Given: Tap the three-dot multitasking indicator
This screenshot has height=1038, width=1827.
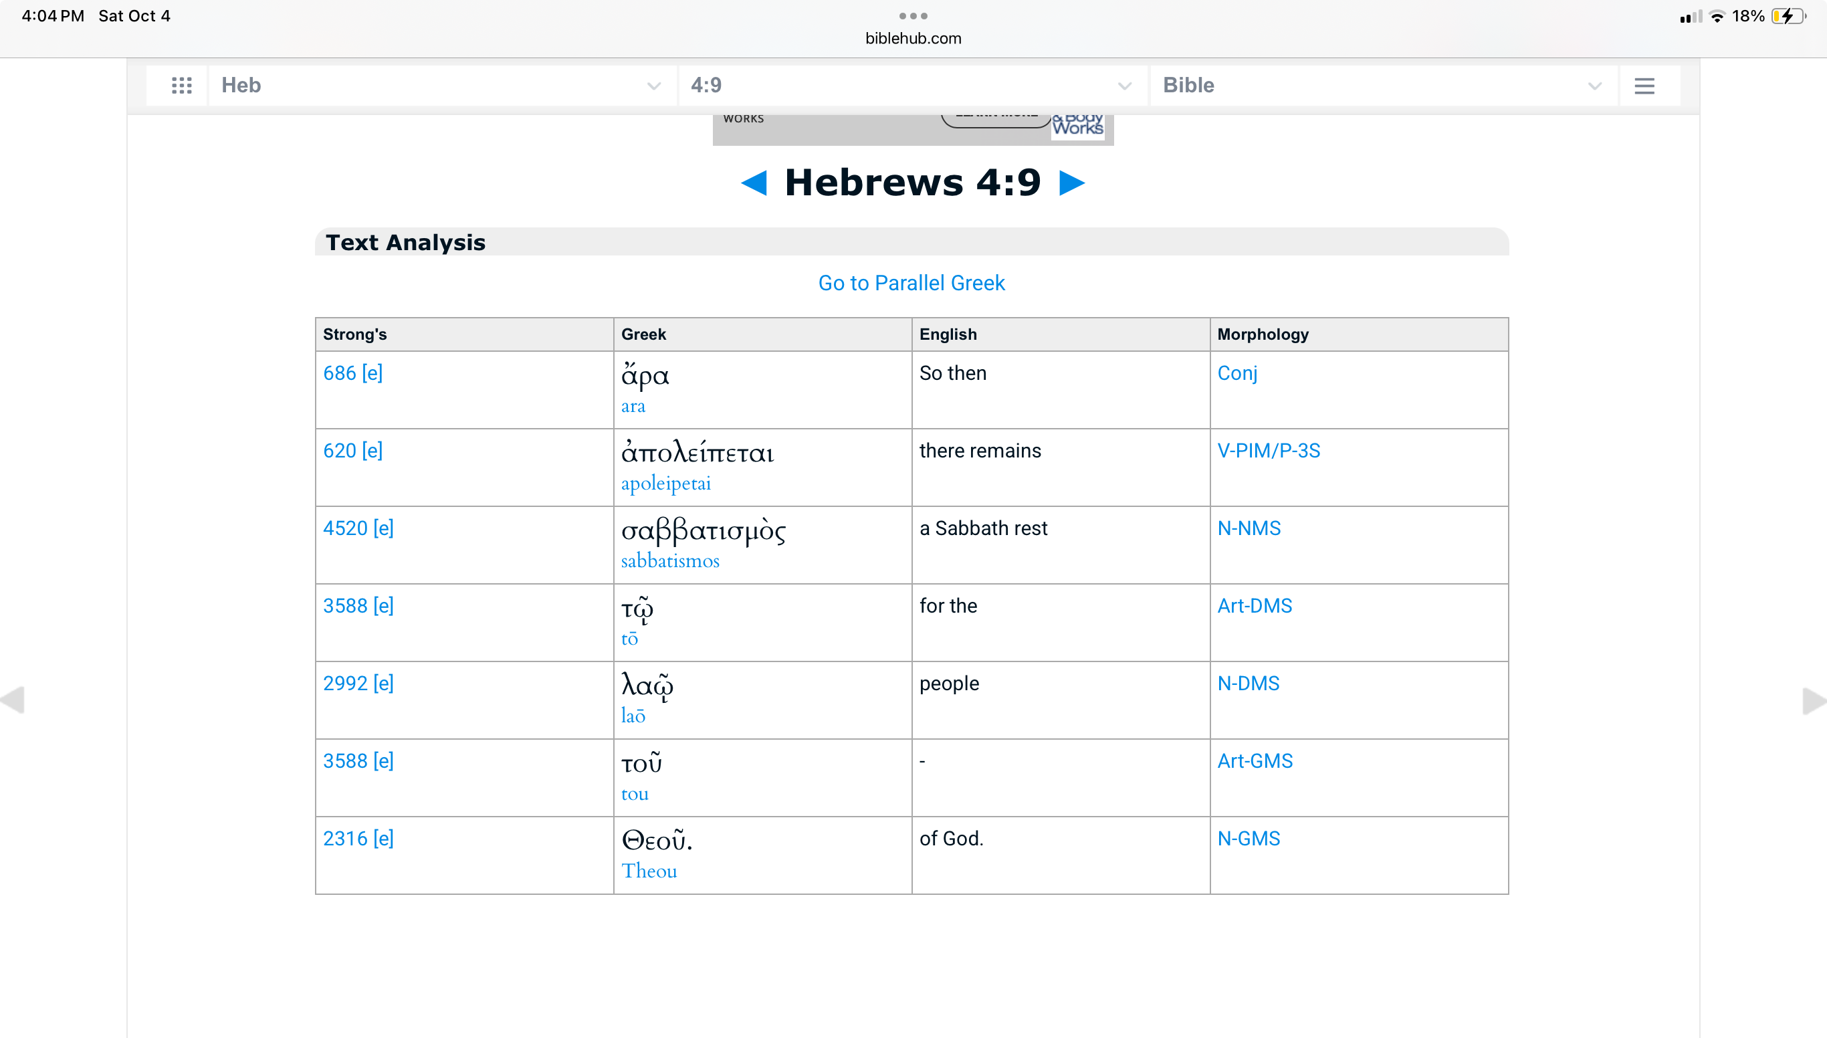Looking at the screenshot, I should pos(913,15).
